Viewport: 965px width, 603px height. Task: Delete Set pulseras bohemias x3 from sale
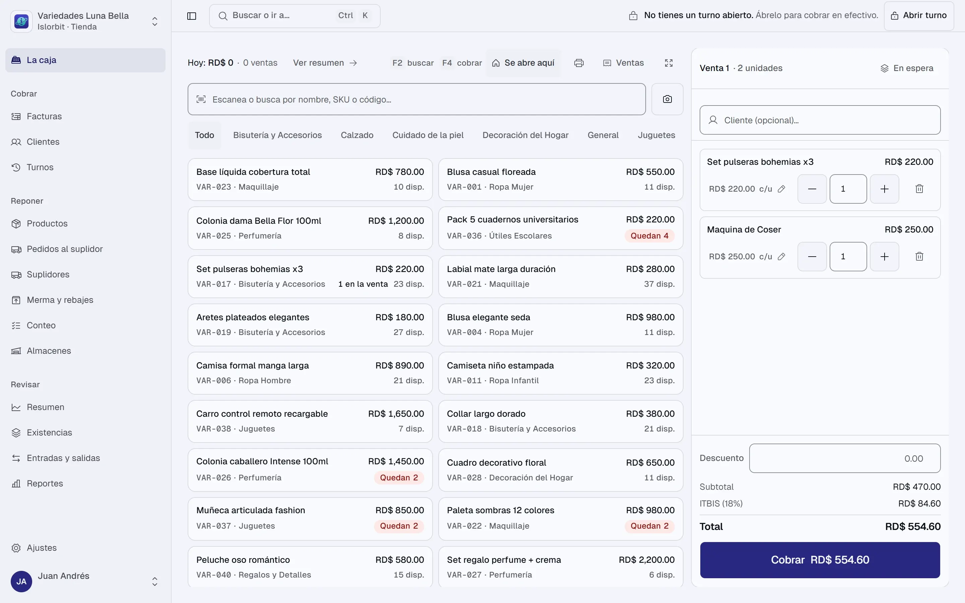[919, 189]
